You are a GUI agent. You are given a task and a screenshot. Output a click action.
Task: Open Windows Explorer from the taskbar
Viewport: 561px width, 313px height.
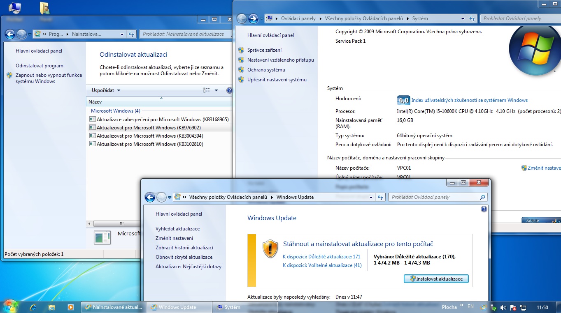point(52,307)
